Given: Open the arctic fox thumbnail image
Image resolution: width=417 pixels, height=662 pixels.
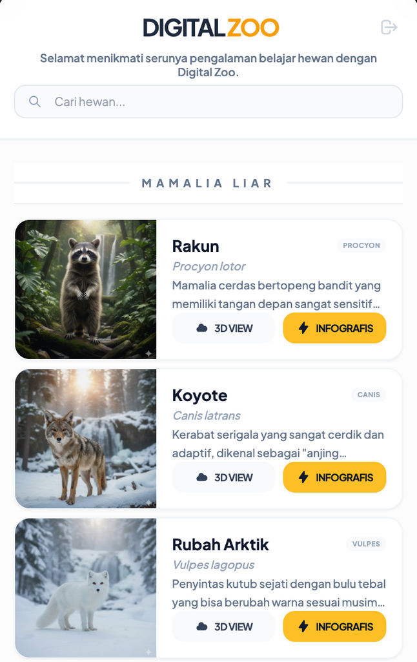Looking at the screenshot, I should tap(86, 588).
